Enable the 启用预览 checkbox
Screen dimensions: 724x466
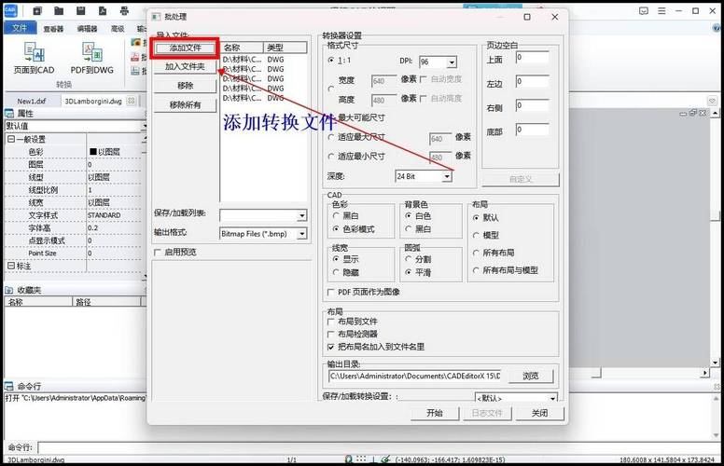[158, 252]
